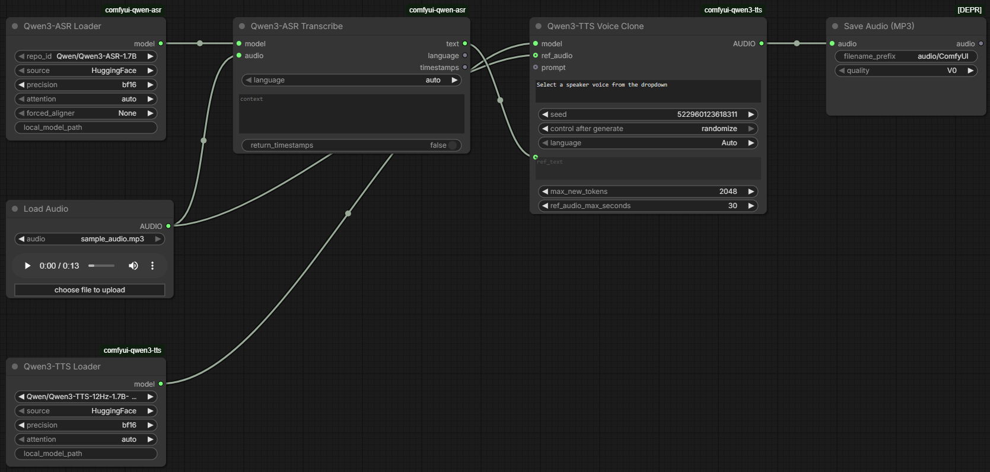The image size is (990, 472).
Task: Increase ref_audio_max_seconds value arrow
Action: (751, 206)
